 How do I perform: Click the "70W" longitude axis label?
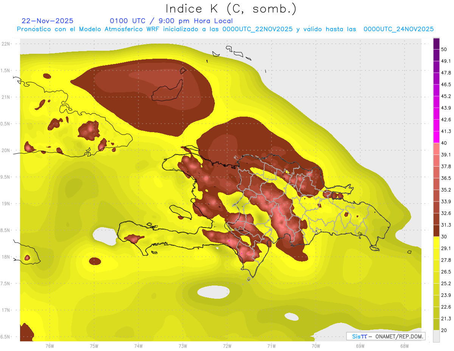pyautogui.click(x=316, y=346)
